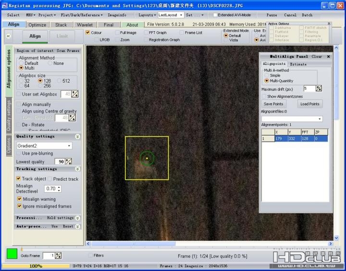Click the green status indicator square
346x271 pixels.
[12, 254]
